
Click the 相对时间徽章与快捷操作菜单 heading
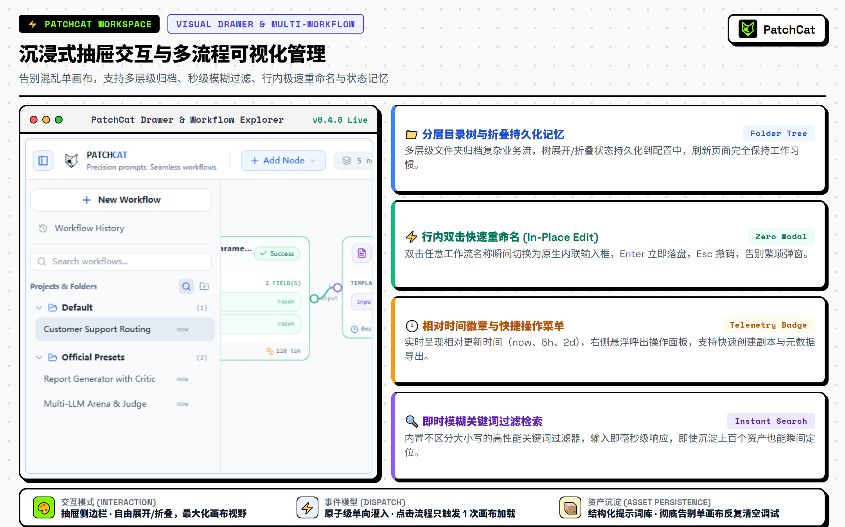(493, 326)
